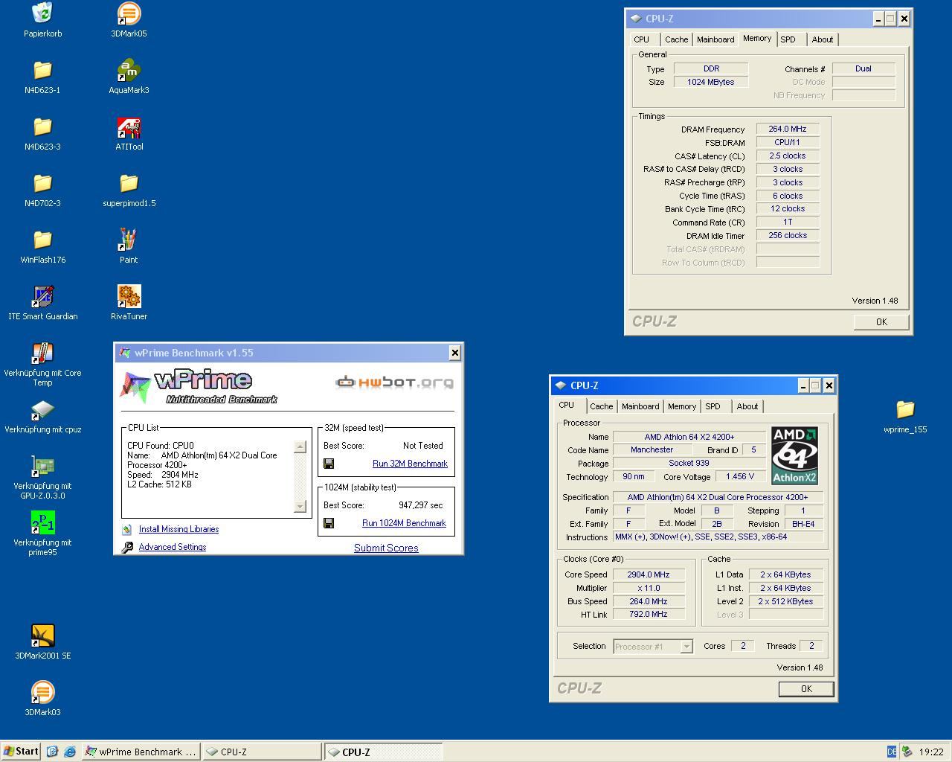Click the CPU List scrollbar up arrow
952x762 pixels.
[300, 446]
